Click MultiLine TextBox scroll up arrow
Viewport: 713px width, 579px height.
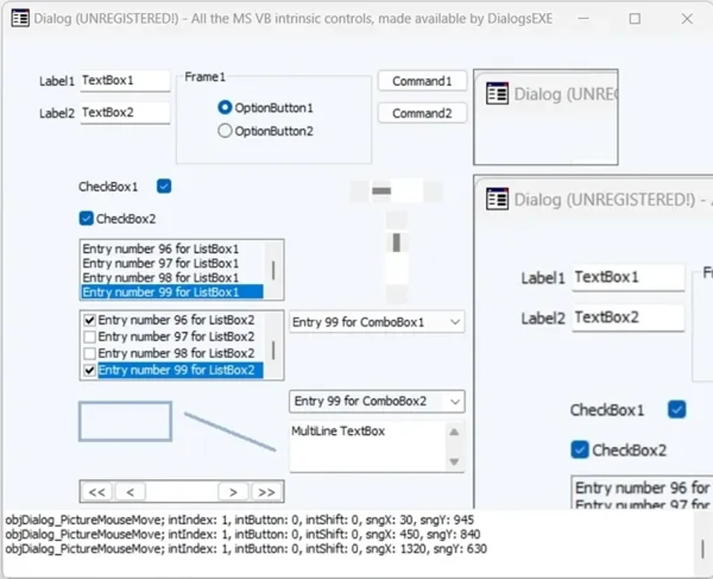pos(454,432)
